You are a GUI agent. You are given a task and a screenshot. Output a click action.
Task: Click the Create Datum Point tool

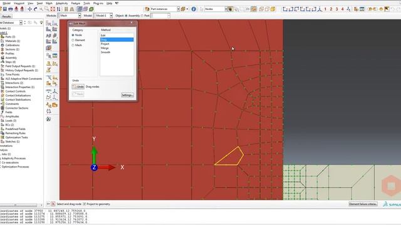pyautogui.click(x=48, y=91)
